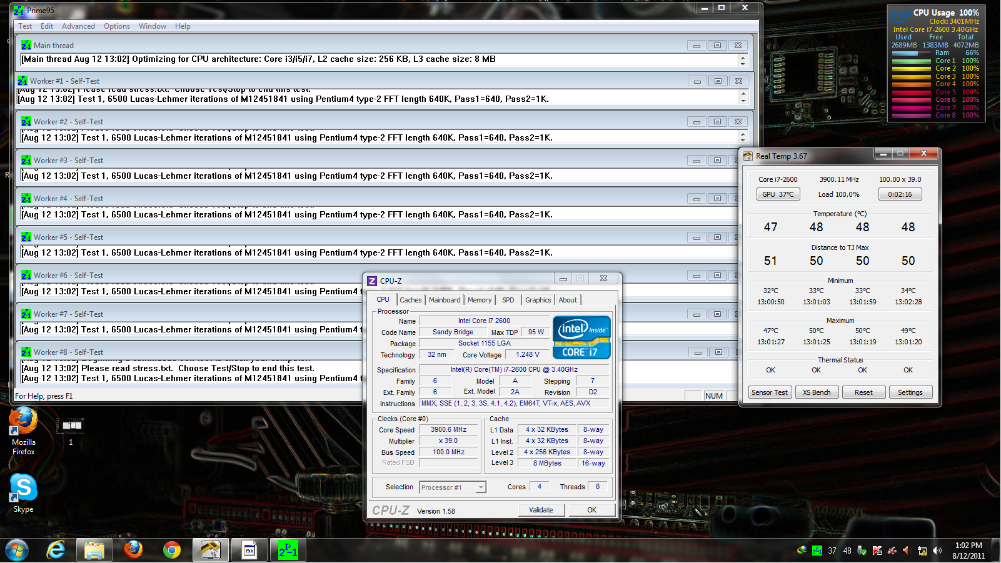
Task: Click the Worker #7 Self-Test window icon
Action: [x=26, y=314]
